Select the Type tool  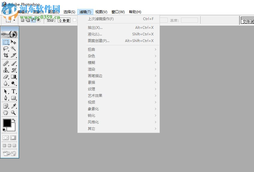coord(13,91)
